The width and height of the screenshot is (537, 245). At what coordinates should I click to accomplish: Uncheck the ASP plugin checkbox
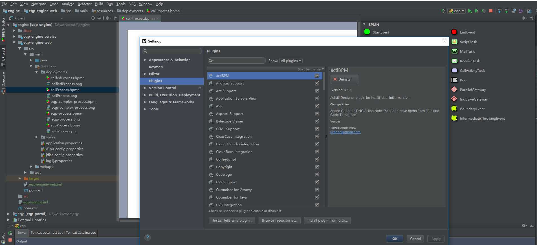[x=317, y=106]
